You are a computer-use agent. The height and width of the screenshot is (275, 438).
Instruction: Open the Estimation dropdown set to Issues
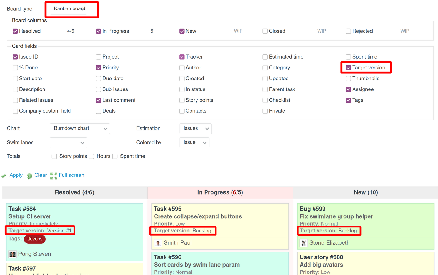196,128
